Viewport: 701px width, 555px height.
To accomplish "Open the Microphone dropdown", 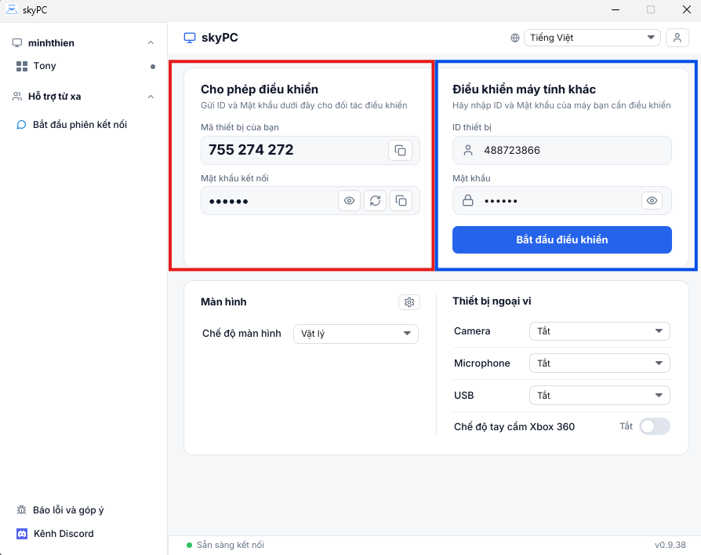I will (600, 363).
